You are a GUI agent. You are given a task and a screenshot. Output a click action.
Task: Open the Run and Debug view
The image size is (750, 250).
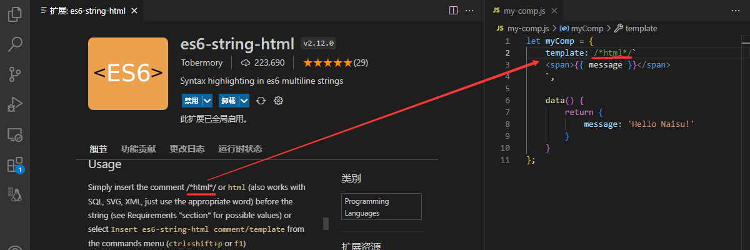(x=14, y=104)
